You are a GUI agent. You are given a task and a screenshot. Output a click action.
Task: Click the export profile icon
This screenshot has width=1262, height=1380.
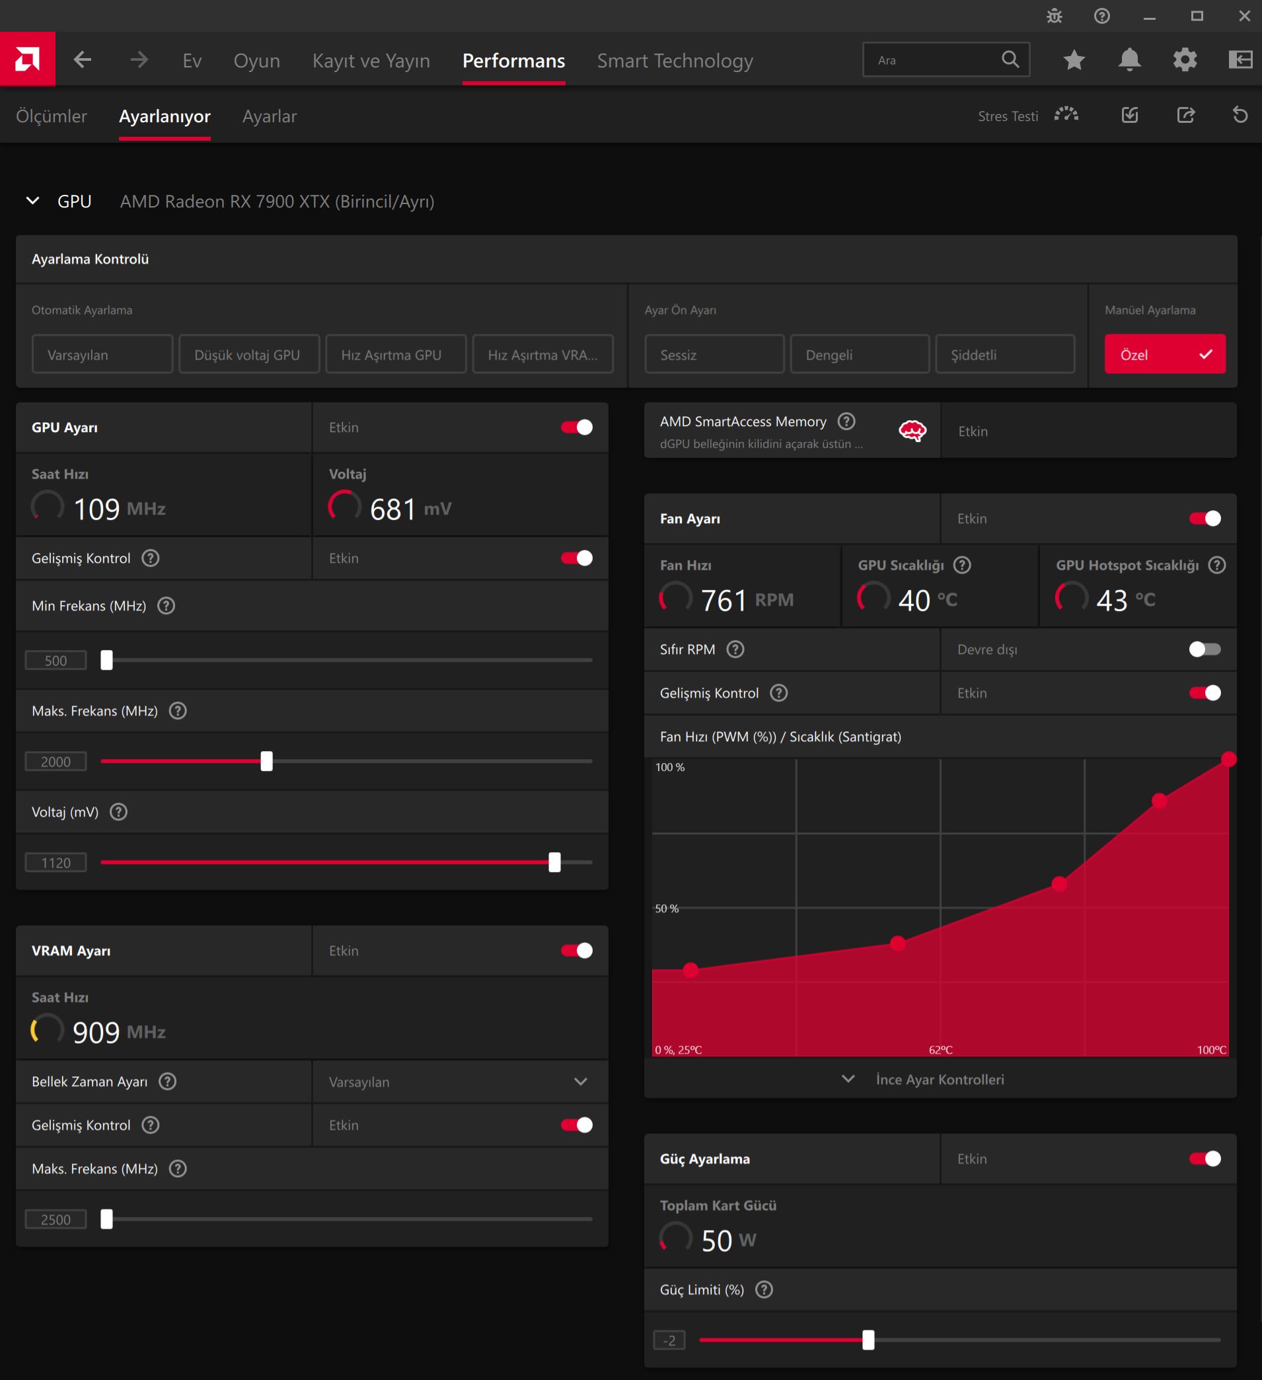[x=1185, y=115]
